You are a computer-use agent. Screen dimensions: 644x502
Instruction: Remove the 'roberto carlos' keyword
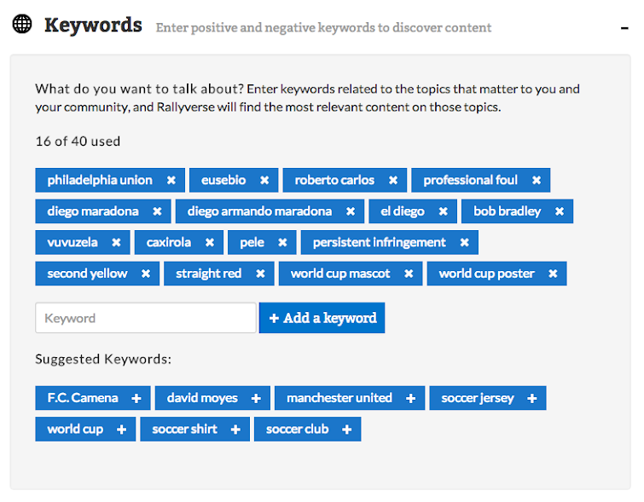pyautogui.click(x=393, y=180)
